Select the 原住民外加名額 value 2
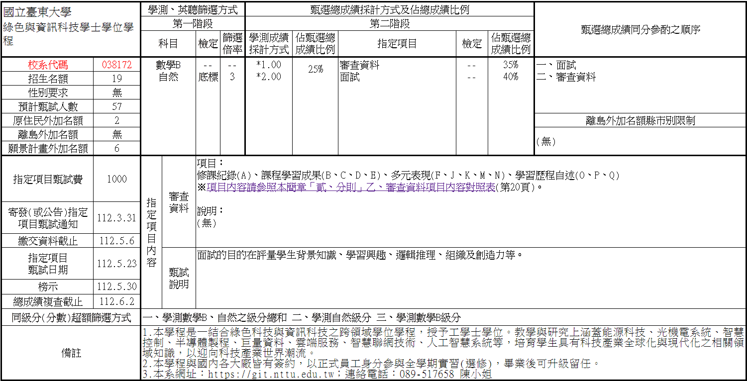Image resolution: width=747 pixels, height=381 pixels. 117,120
